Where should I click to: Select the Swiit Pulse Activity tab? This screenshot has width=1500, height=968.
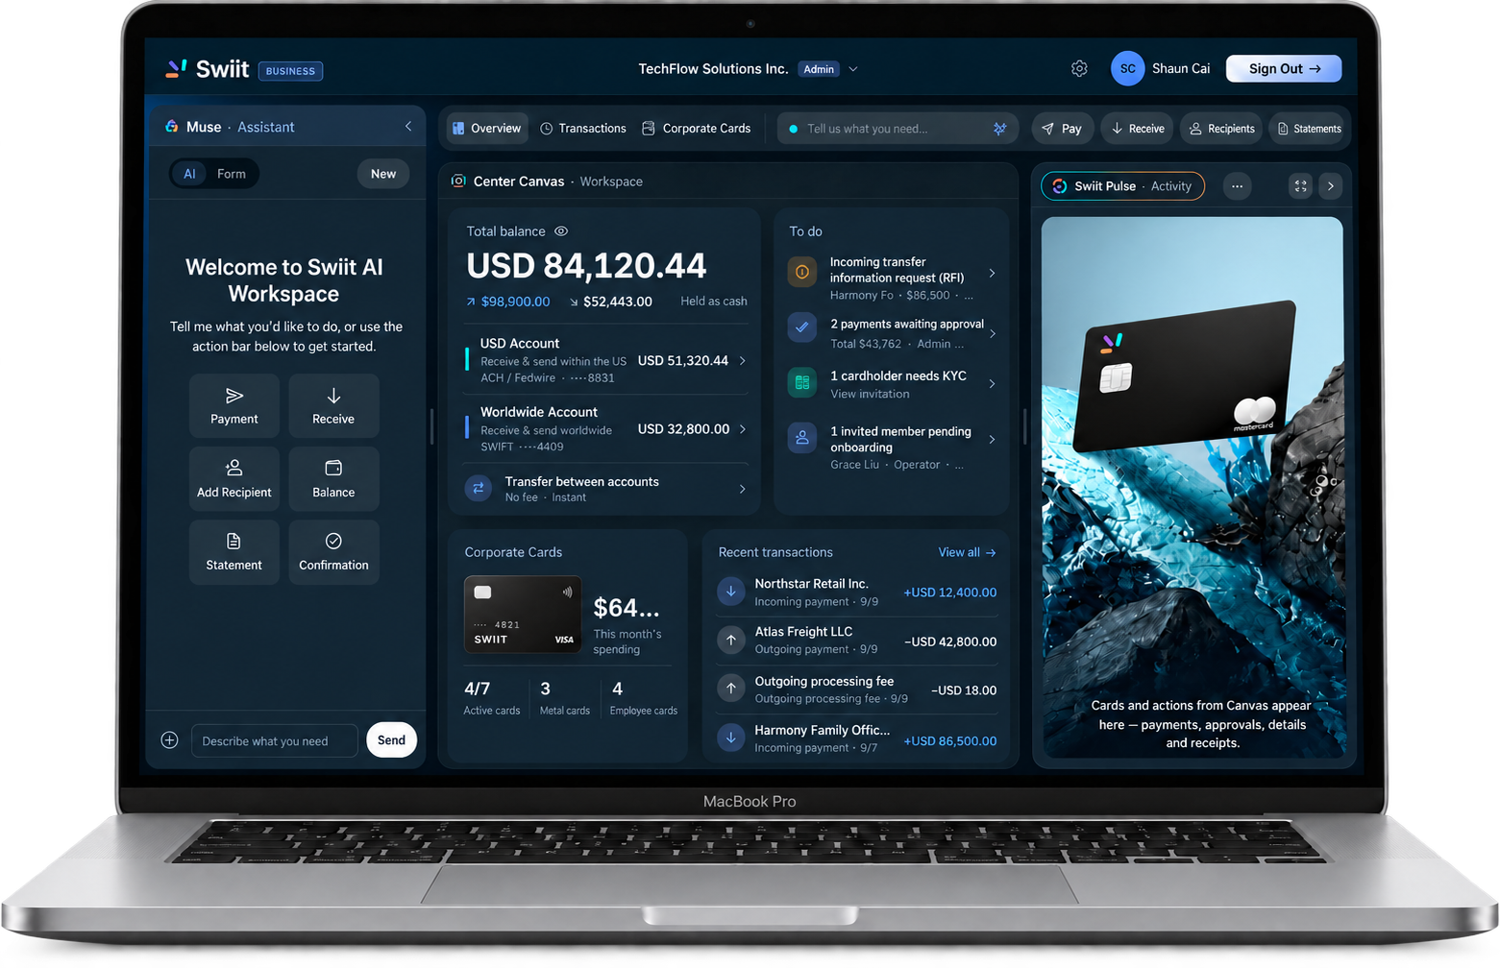click(x=1122, y=186)
